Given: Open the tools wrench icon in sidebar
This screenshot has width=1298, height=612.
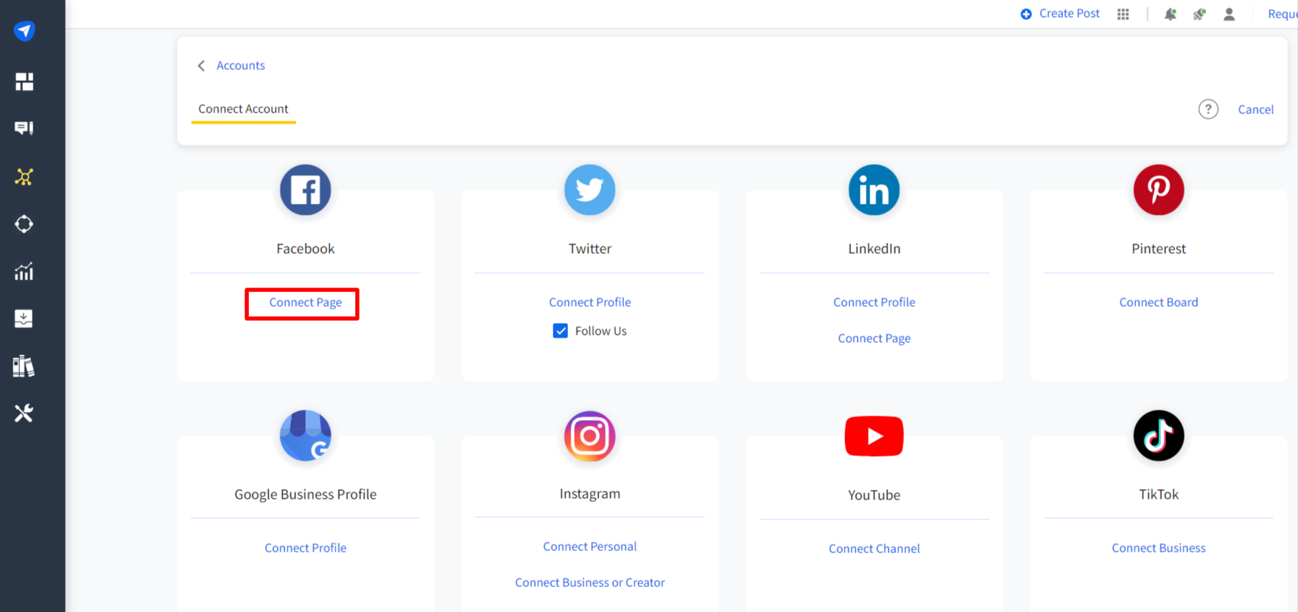Looking at the screenshot, I should (24, 413).
